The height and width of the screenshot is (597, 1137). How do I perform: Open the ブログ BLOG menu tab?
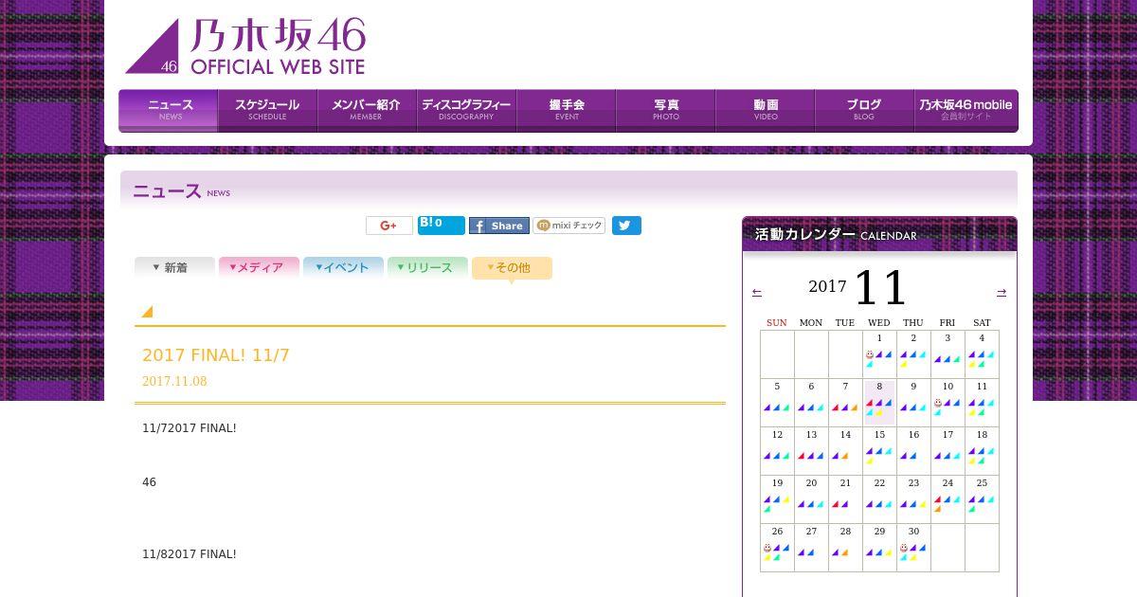tap(864, 110)
